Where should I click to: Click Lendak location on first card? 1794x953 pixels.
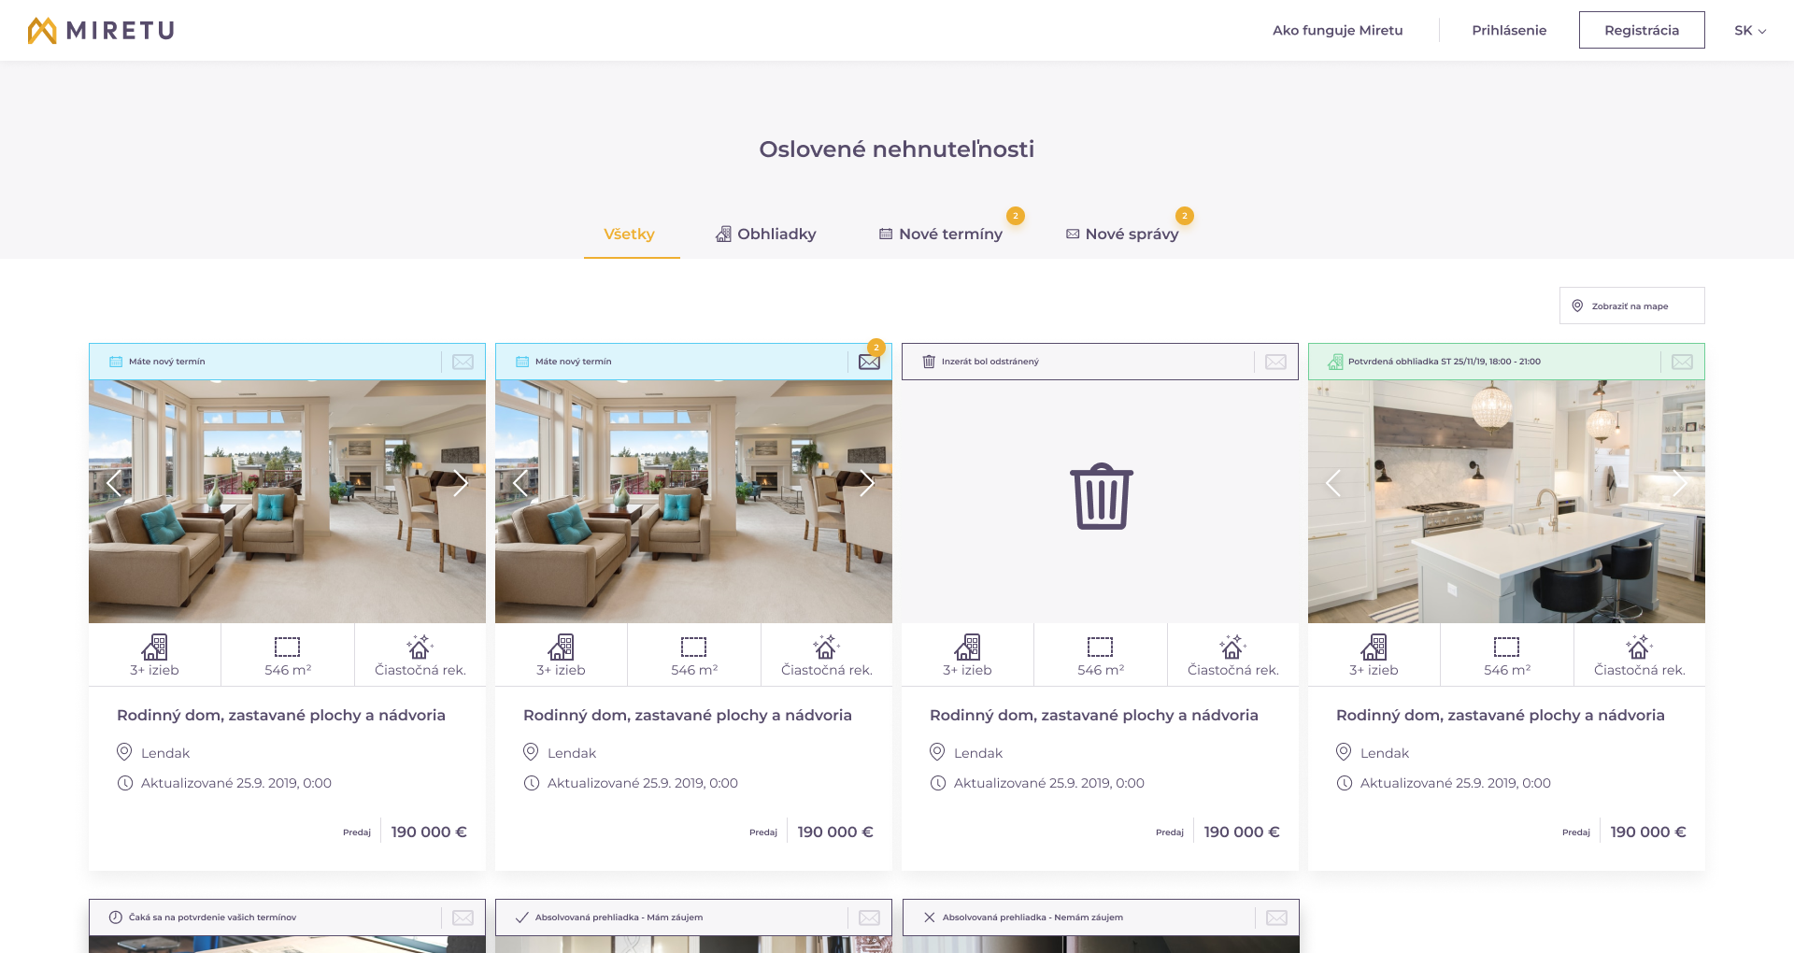pos(165,753)
